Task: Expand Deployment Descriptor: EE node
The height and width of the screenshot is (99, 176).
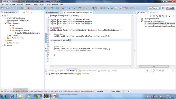Action: point(5,21)
